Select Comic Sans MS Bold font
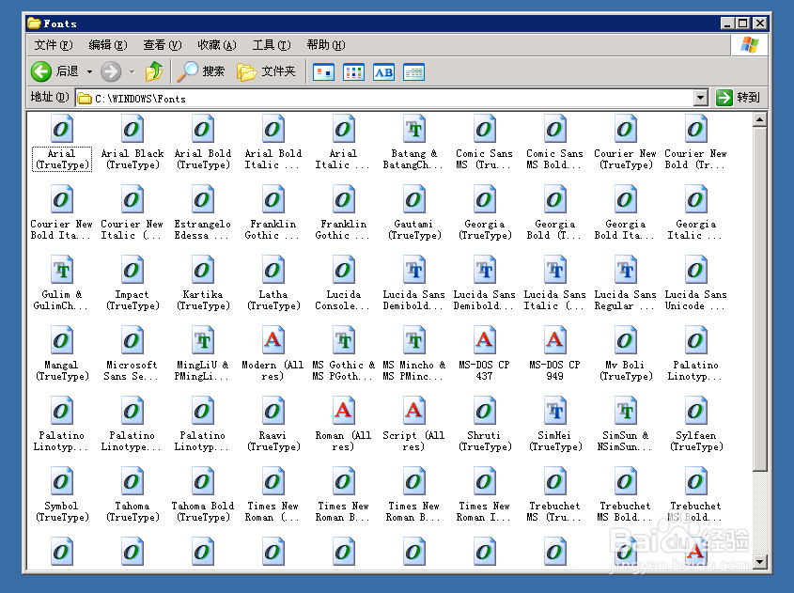Screen dimensions: 794x593 tap(554, 129)
